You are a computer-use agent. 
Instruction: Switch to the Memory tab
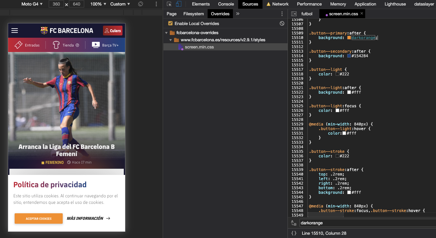click(338, 4)
